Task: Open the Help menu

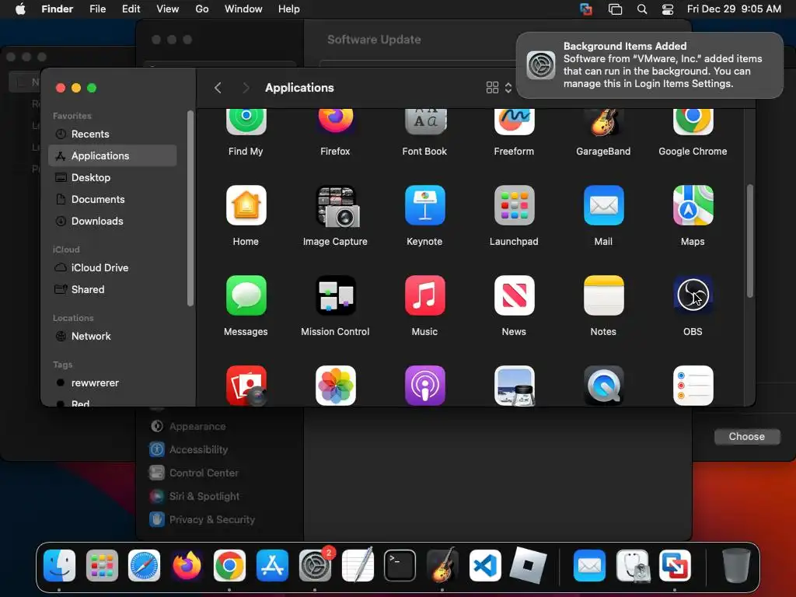Action: [289, 9]
